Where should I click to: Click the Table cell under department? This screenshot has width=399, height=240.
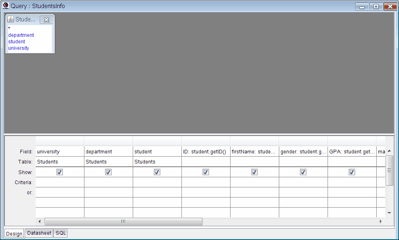pyautogui.click(x=108, y=161)
